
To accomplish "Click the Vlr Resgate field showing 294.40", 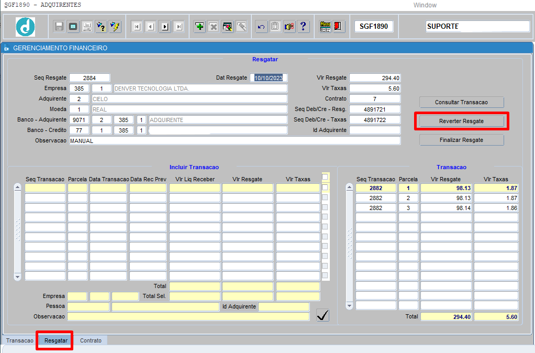I will (375, 78).
